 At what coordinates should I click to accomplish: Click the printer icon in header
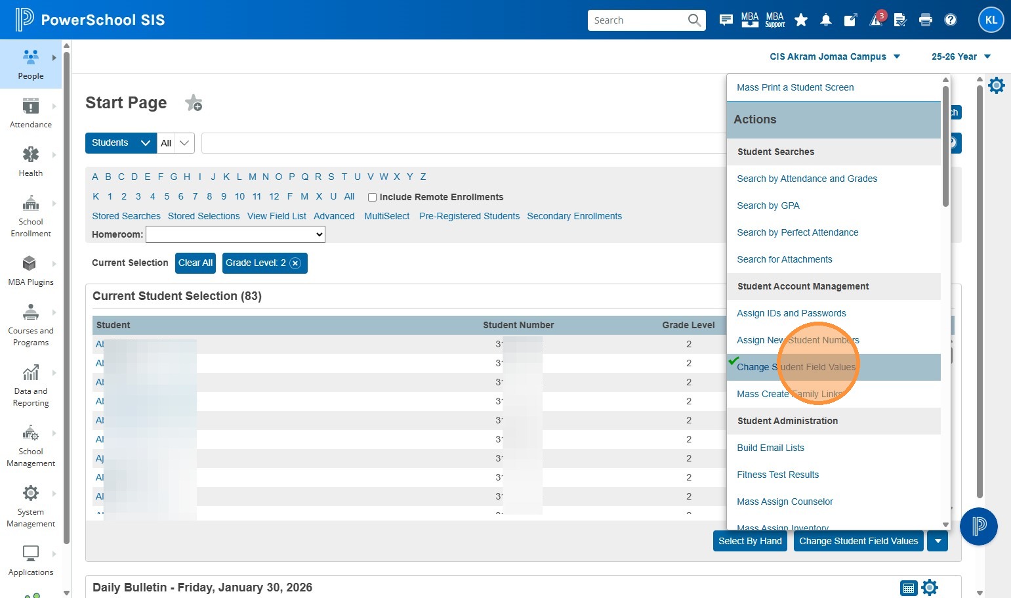(925, 20)
